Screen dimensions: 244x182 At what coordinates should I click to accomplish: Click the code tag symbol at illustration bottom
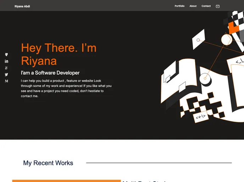tap(201, 117)
